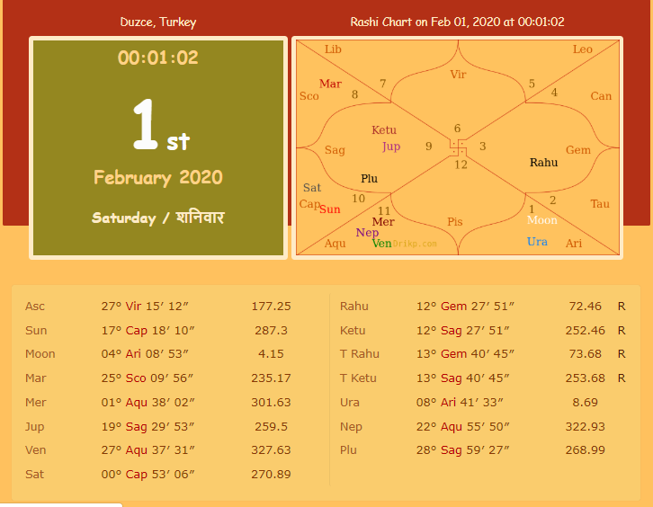The image size is (653, 507).
Task: Click the swastik symbol at chart center
Action: click(458, 147)
